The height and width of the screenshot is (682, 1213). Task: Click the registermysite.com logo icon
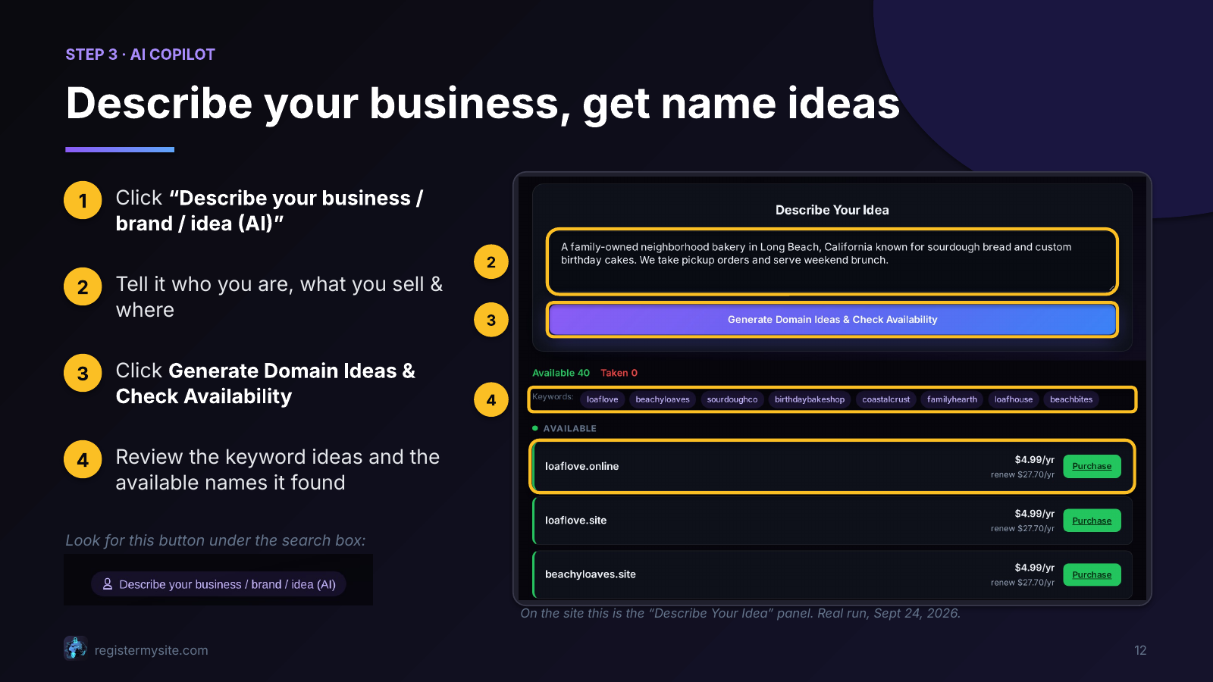point(75,648)
